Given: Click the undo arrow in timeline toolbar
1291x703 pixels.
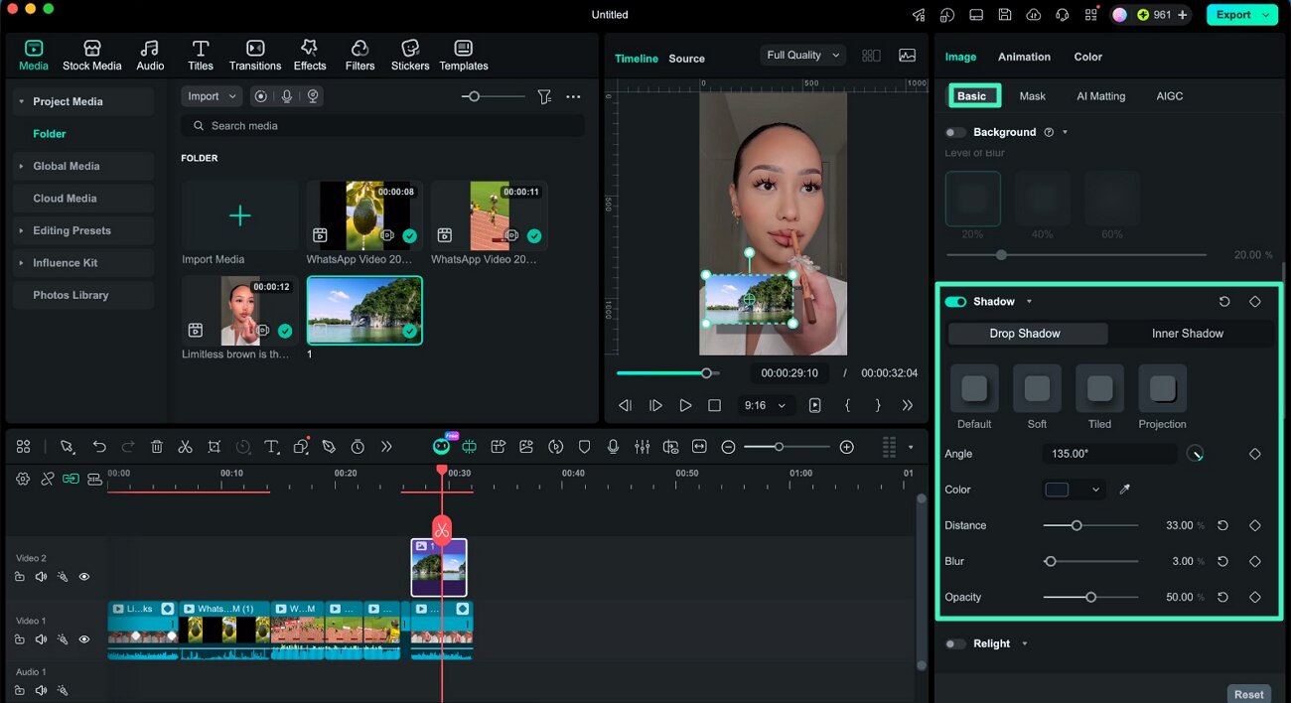Looking at the screenshot, I should 99,447.
